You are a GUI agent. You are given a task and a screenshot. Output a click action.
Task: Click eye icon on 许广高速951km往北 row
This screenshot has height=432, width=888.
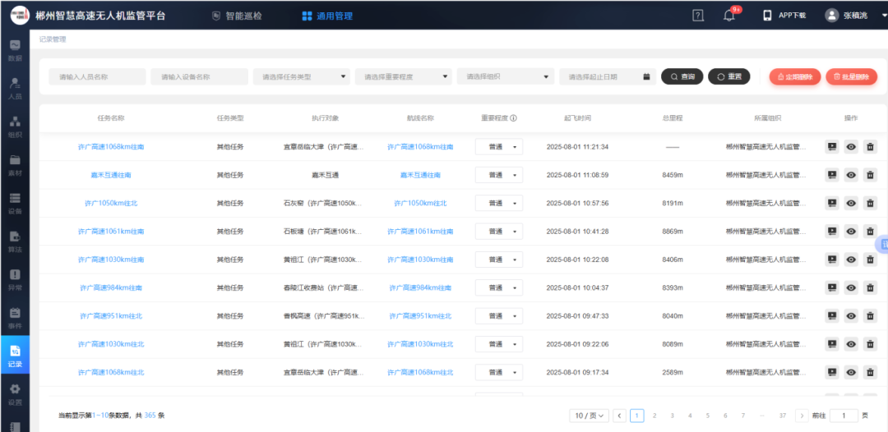[x=851, y=316]
